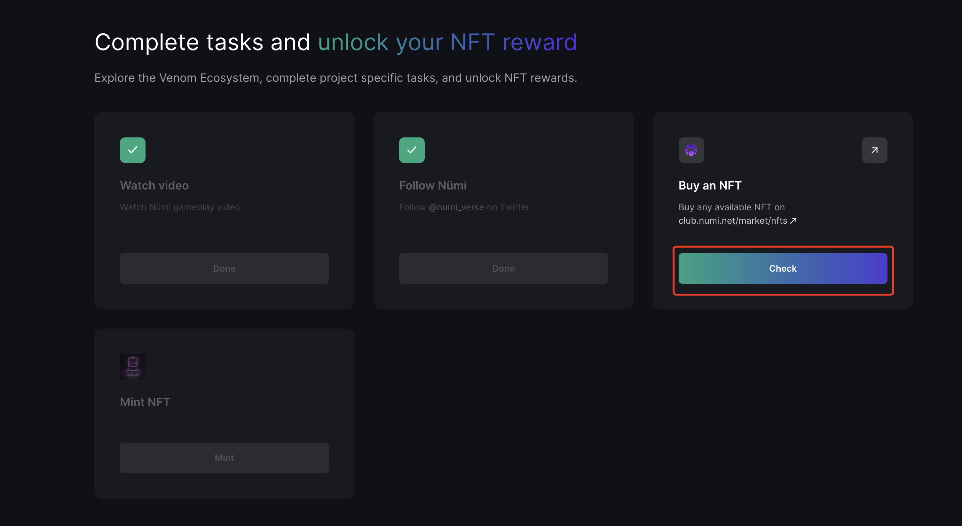Click the 'Explore the Venom Ecosystem' subtitle text

tap(335, 78)
